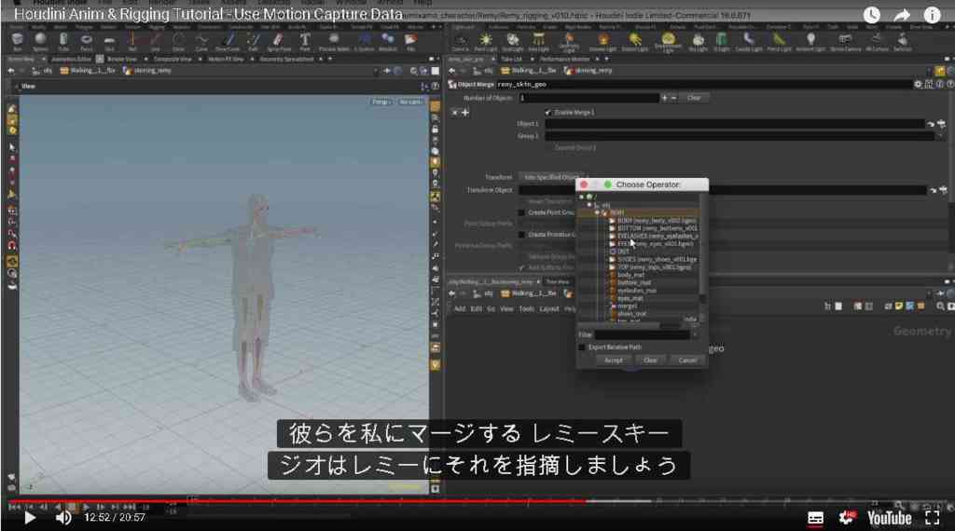Seek using the red video progress bar

477,502
